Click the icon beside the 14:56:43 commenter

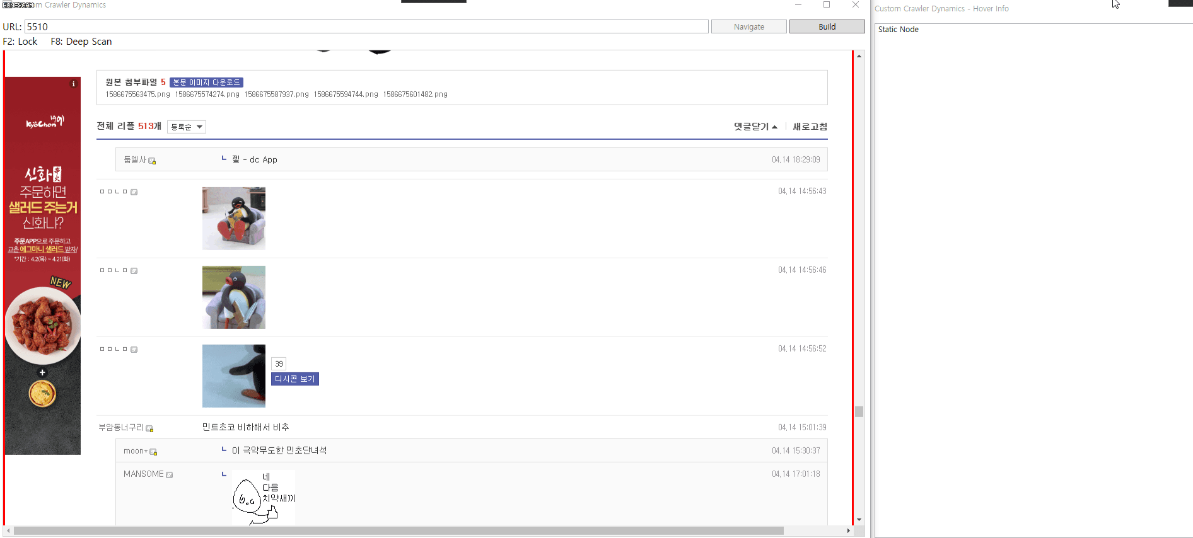(134, 192)
